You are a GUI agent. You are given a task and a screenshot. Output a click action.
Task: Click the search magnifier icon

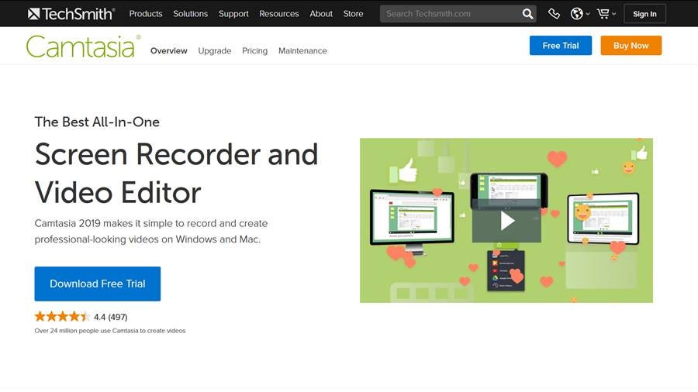(x=527, y=14)
